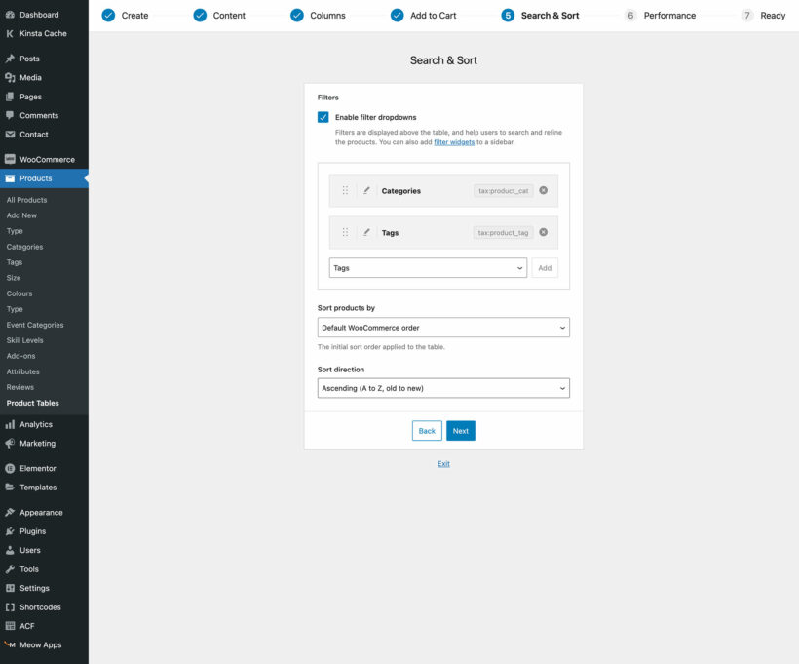Image resolution: width=799 pixels, height=664 pixels.
Task: Select the Analytics chart icon
Action: (x=10, y=423)
